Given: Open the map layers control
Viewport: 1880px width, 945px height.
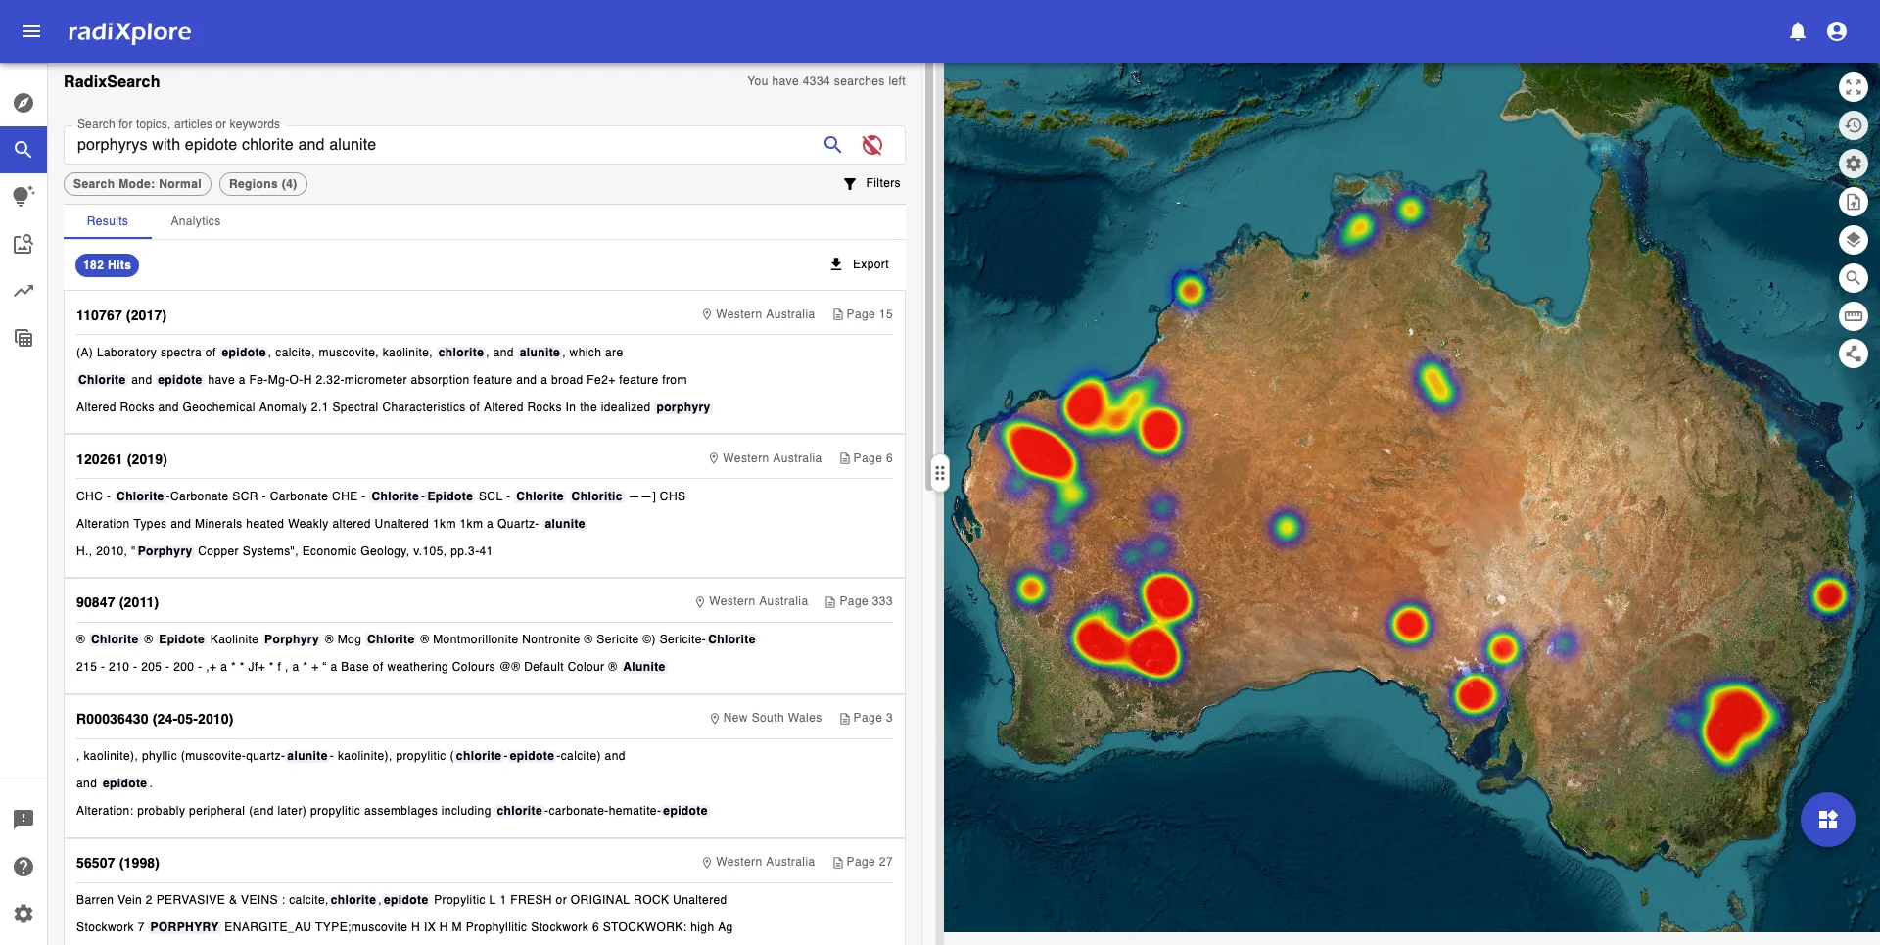Looking at the screenshot, I should [1853, 240].
